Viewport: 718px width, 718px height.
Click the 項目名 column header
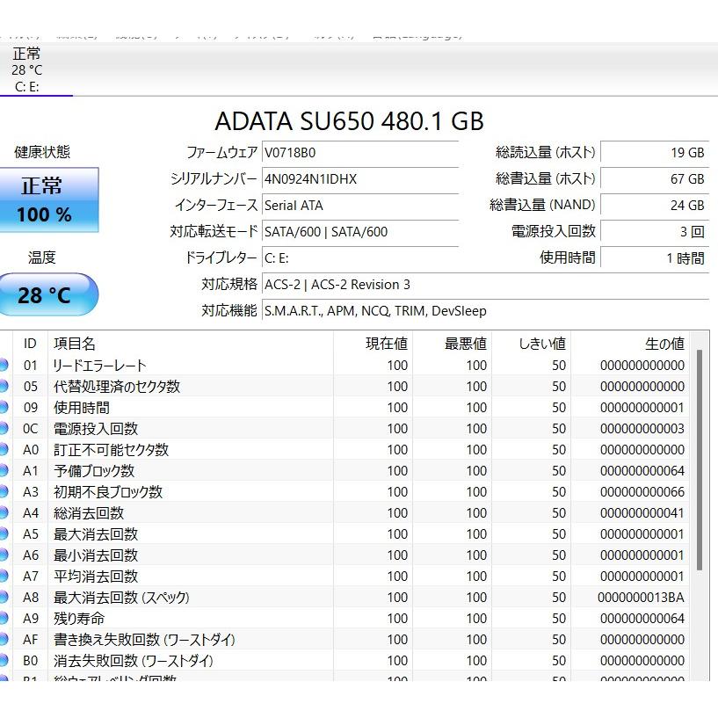76,344
